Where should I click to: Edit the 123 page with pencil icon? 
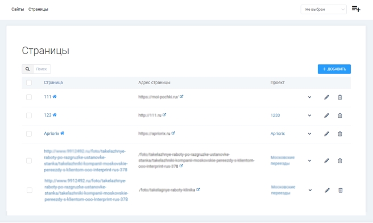click(326, 115)
